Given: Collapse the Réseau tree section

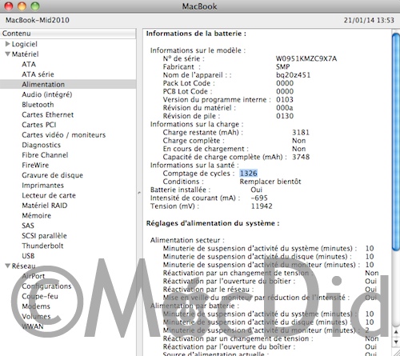Looking at the screenshot, I should point(8,266).
